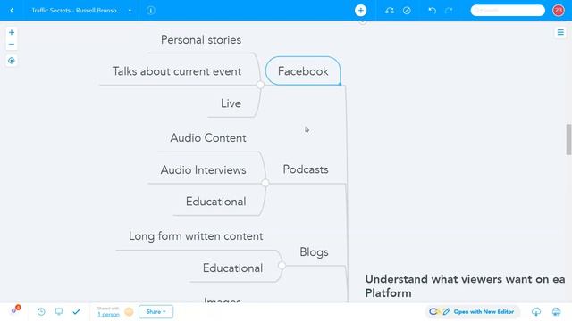Select 'Long form written content' topic

[196, 236]
